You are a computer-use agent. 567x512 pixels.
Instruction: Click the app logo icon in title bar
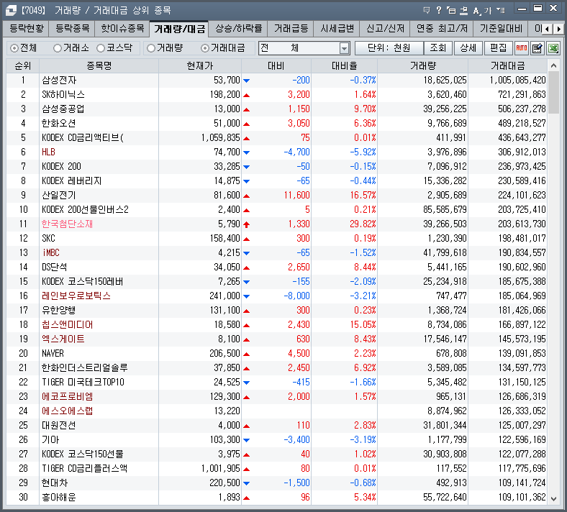tap(11, 10)
